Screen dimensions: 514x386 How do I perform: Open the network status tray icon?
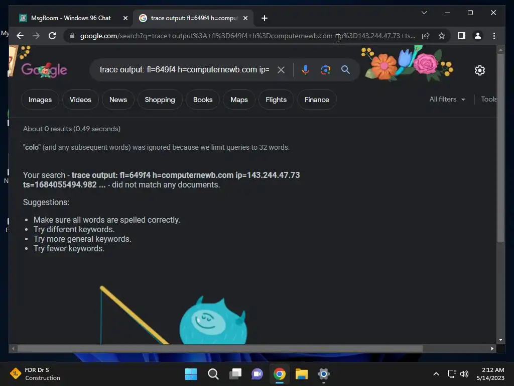click(452, 374)
